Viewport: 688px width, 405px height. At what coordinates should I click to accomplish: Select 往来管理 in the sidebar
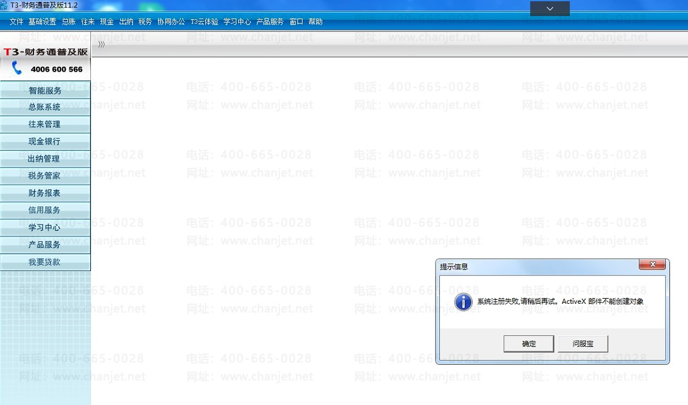[45, 124]
